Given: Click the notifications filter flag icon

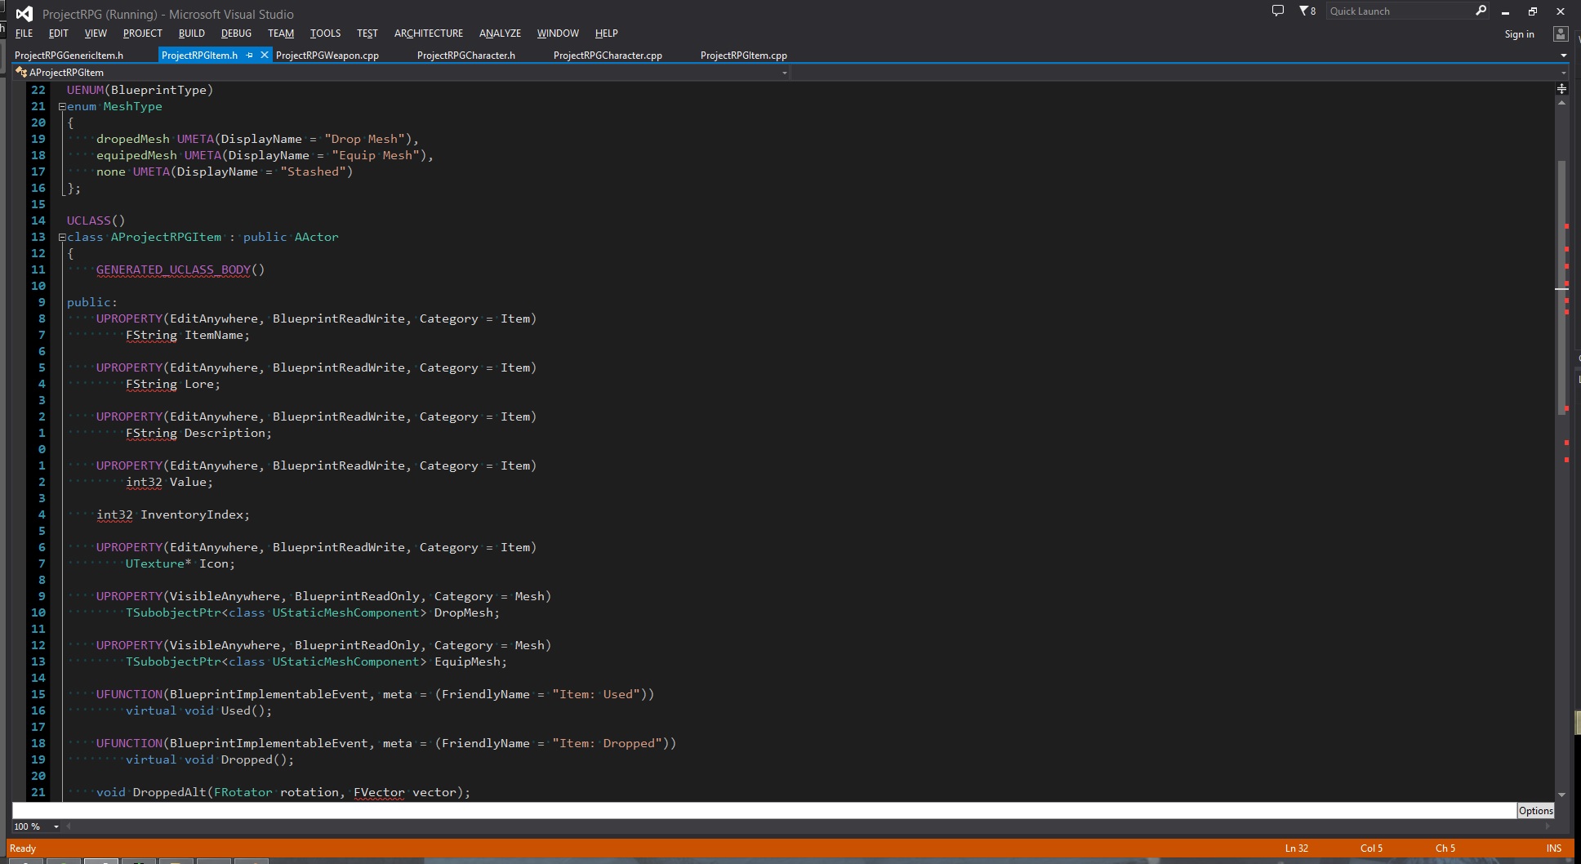Looking at the screenshot, I should coord(1304,11).
